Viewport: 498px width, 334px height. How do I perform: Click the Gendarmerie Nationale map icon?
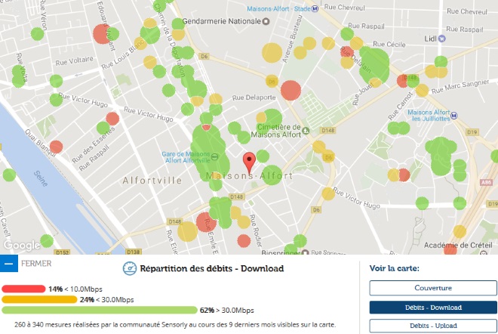click(x=265, y=21)
